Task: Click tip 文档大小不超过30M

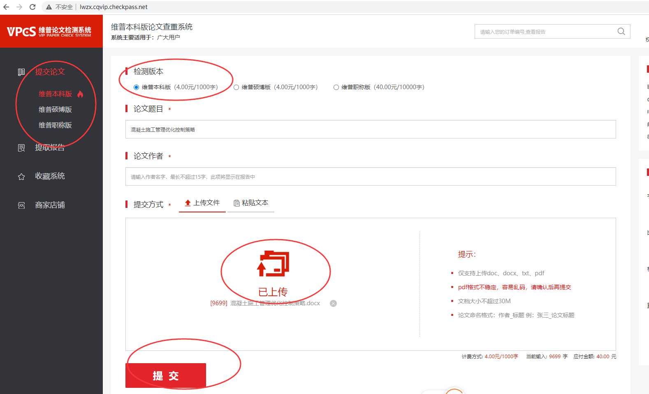Action: (484, 301)
